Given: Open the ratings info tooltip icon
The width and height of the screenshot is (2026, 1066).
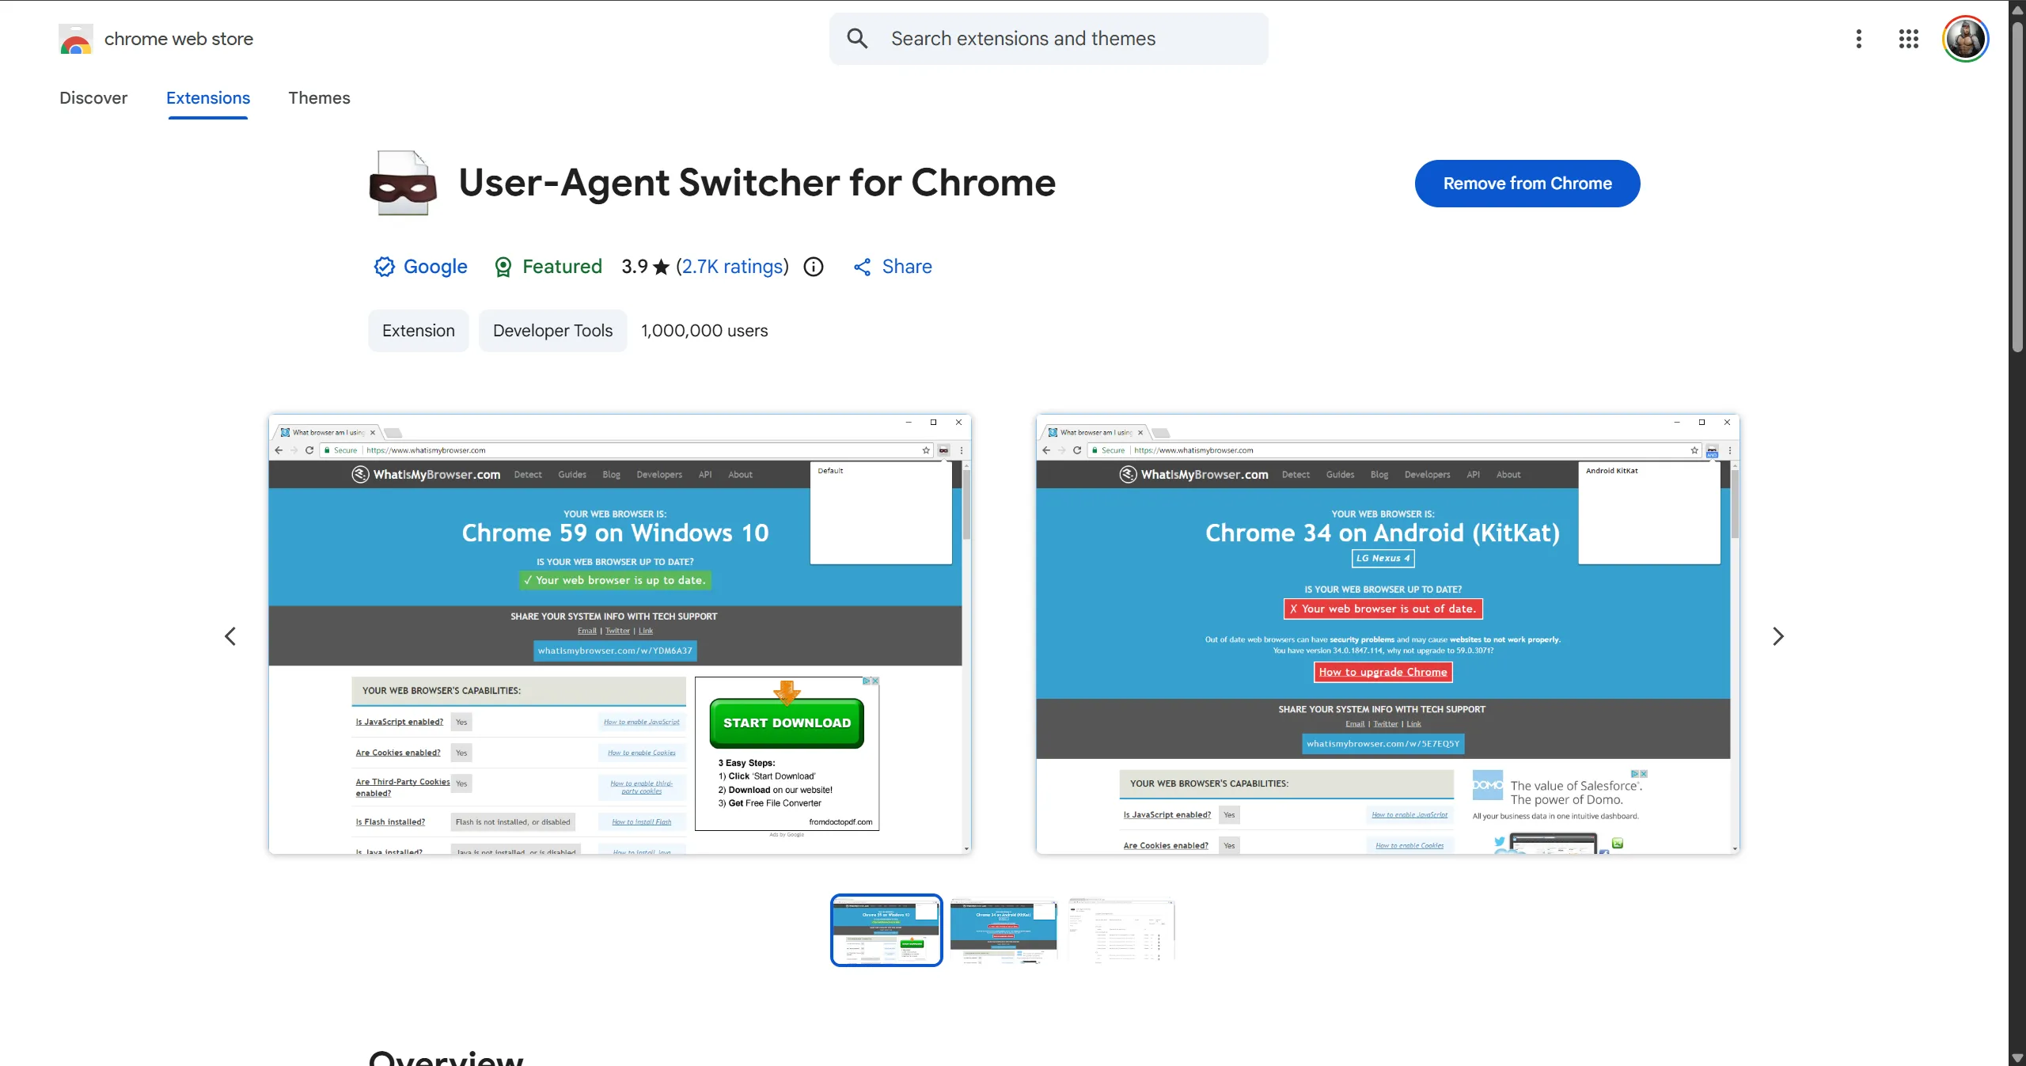Looking at the screenshot, I should (x=813, y=267).
